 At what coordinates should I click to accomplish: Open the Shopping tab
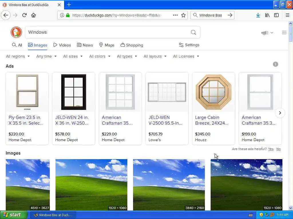pyautogui.click(x=132, y=45)
